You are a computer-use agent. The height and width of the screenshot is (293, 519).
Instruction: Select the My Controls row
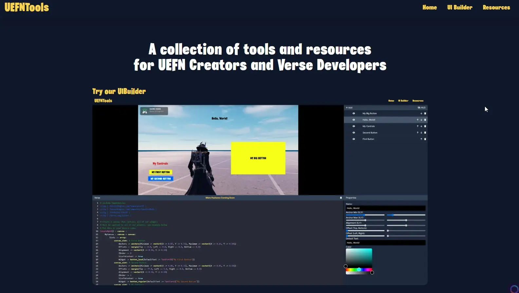(x=386, y=126)
